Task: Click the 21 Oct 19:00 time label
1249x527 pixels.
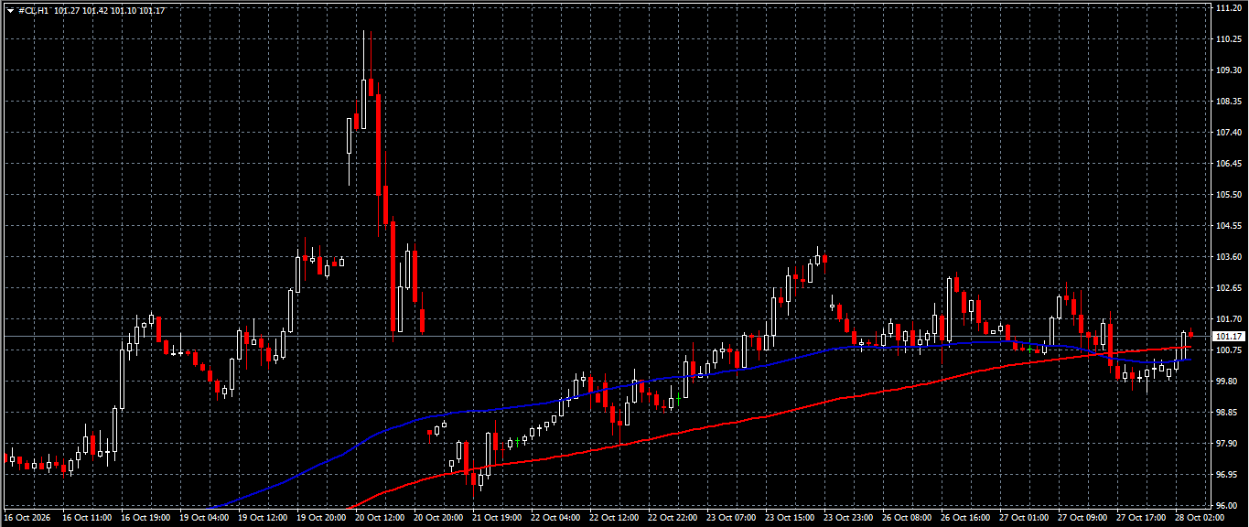Action: (497, 518)
